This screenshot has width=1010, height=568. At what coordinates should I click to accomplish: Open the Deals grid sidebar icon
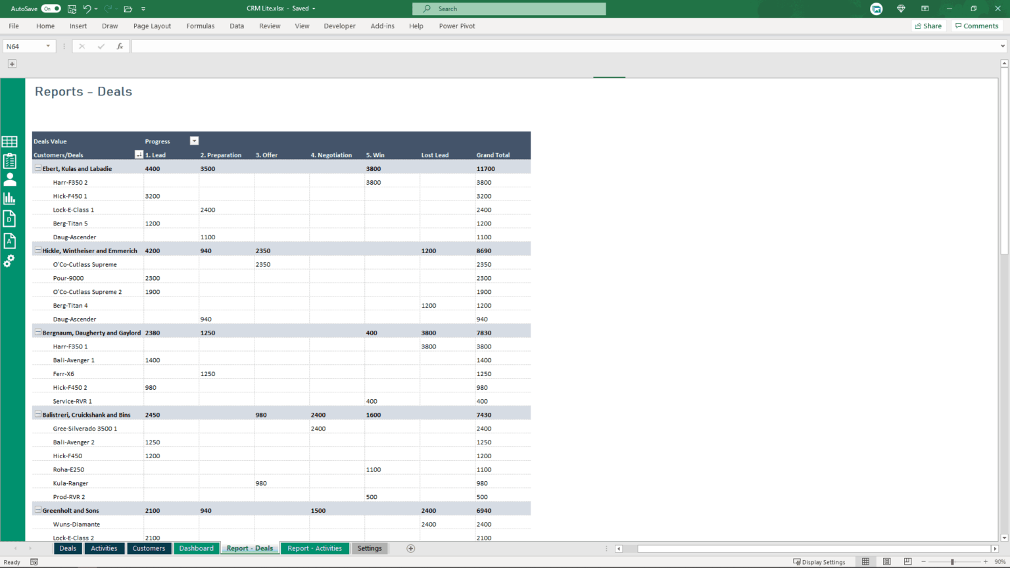coord(9,141)
